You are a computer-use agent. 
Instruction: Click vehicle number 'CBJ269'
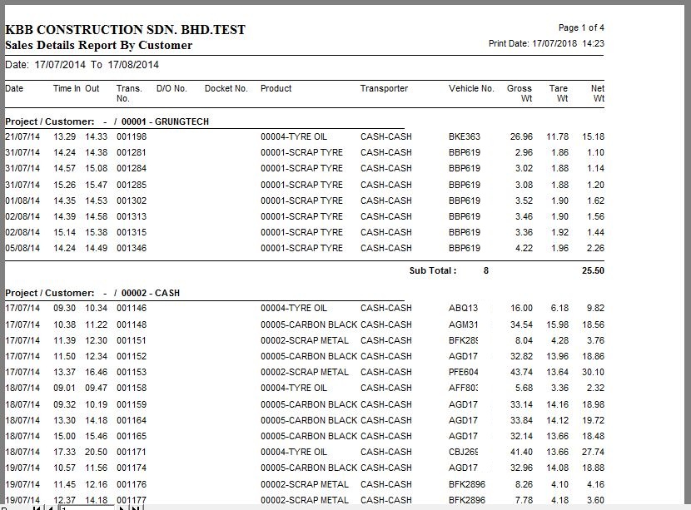click(x=464, y=453)
